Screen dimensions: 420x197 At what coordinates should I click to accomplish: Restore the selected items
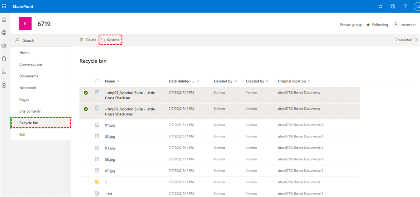point(110,40)
